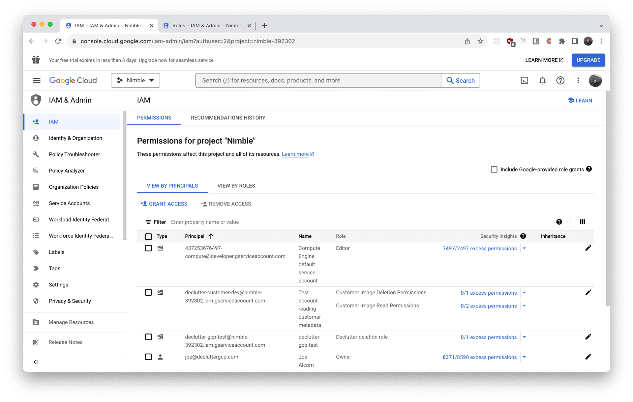The width and height of the screenshot is (633, 402).
Task: Click the Learn more link under permissions heading
Action: point(298,154)
